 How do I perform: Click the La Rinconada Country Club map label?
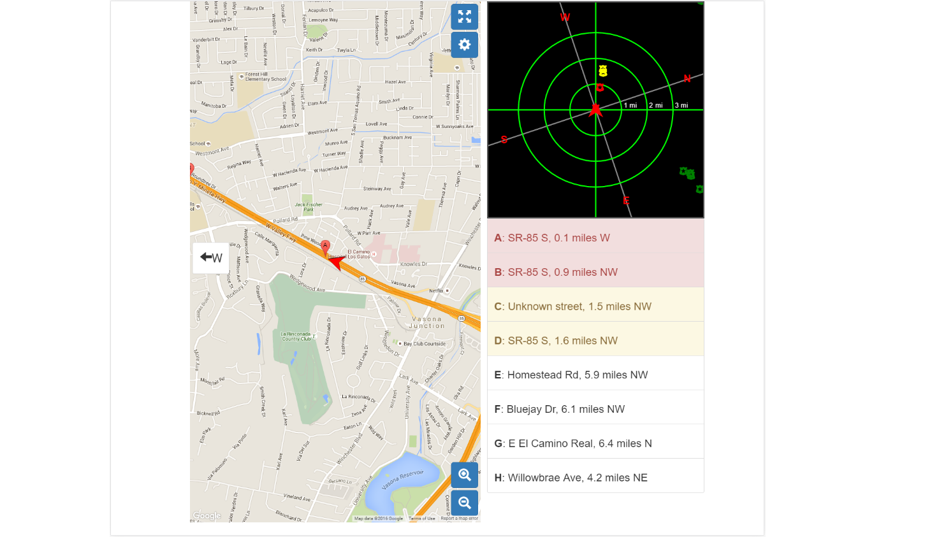(296, 336)
